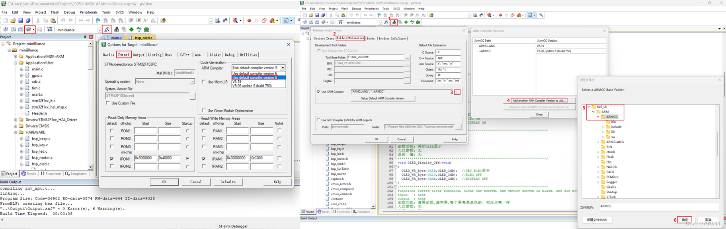Open Options for Target icon in left window
Viewport: 726px width, 229px height.
[107, 29]
